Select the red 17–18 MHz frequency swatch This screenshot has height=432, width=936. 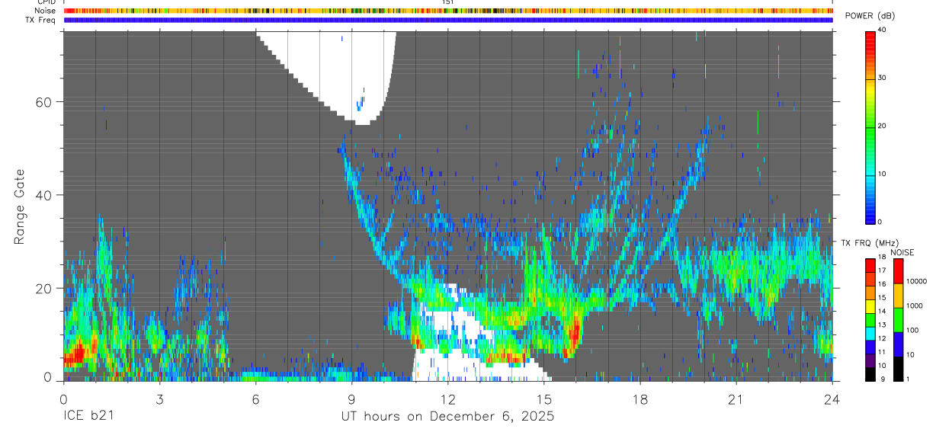pos(870,265)
